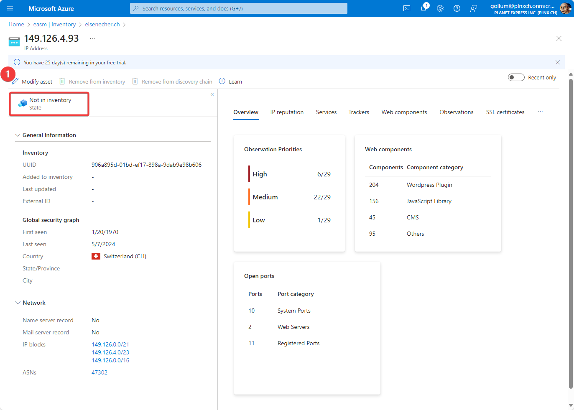Open the help question mark icon
The height and width of the screenshot is (410, 574).
click(457, 8)
